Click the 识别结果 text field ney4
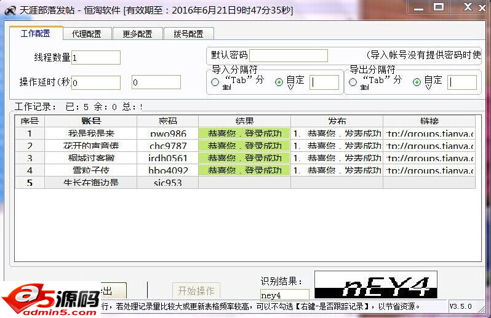This screenshot has width=491, height=318. point(285,295)
